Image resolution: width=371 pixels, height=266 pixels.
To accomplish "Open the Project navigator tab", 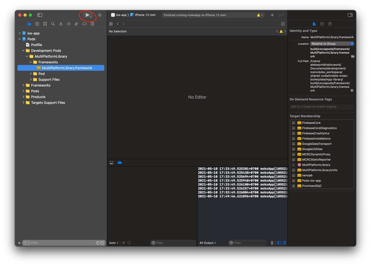I will coord(29,24).
